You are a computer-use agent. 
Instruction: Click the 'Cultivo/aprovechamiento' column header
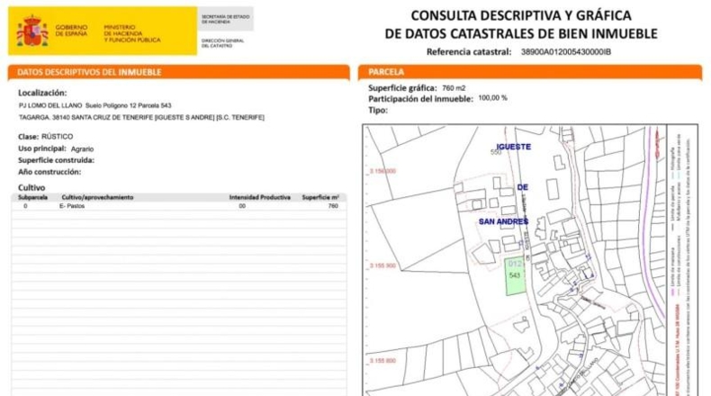click(97, 197)
